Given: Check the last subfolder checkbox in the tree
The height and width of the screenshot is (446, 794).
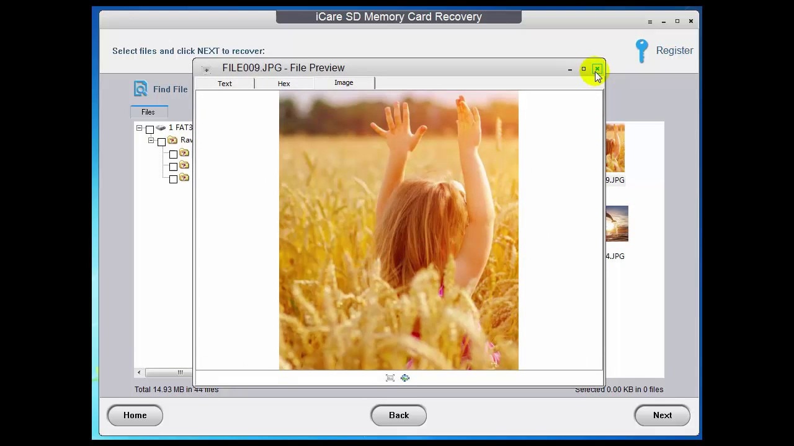Looking at the screenshot, I should tap(173, 179).
